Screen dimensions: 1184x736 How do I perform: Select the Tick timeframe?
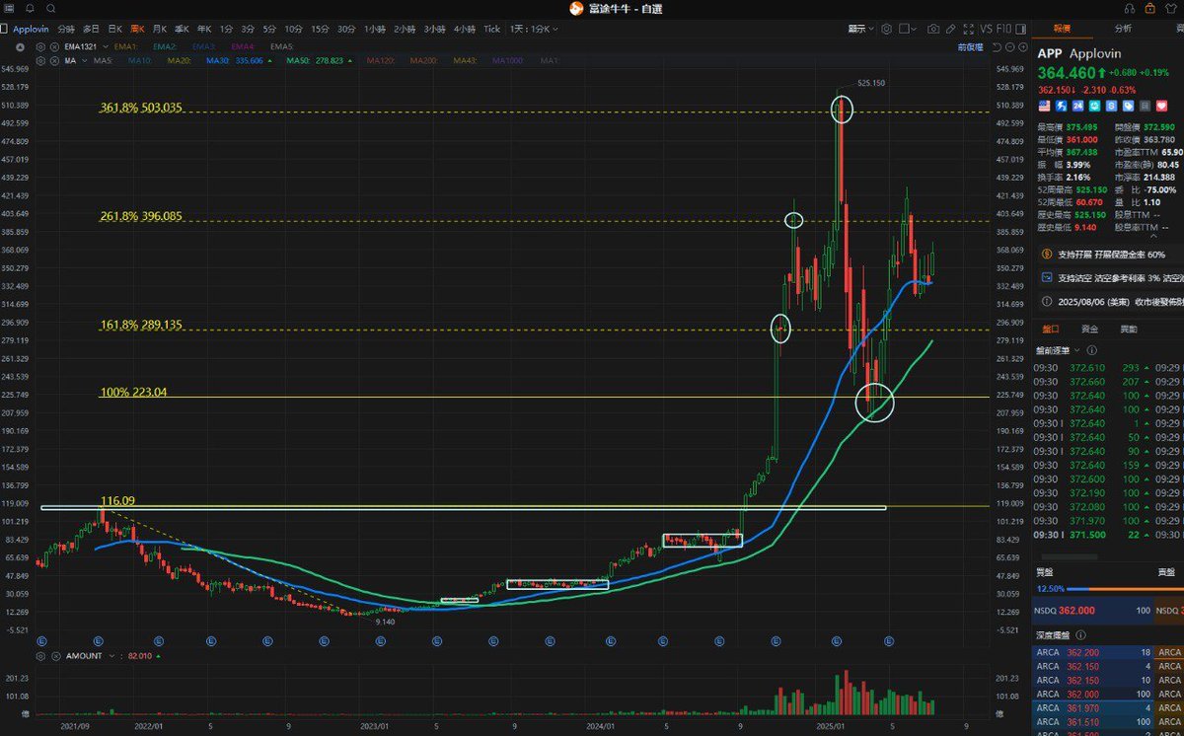pos(491,29)
